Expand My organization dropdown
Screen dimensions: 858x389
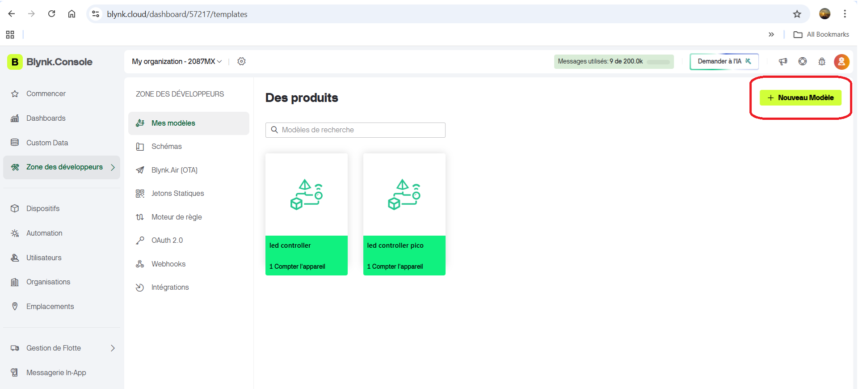pyautogui.click(x=177, y=61)
